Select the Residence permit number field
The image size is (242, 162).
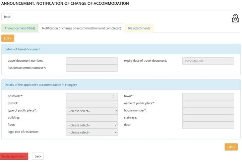[x=92, y=68]
